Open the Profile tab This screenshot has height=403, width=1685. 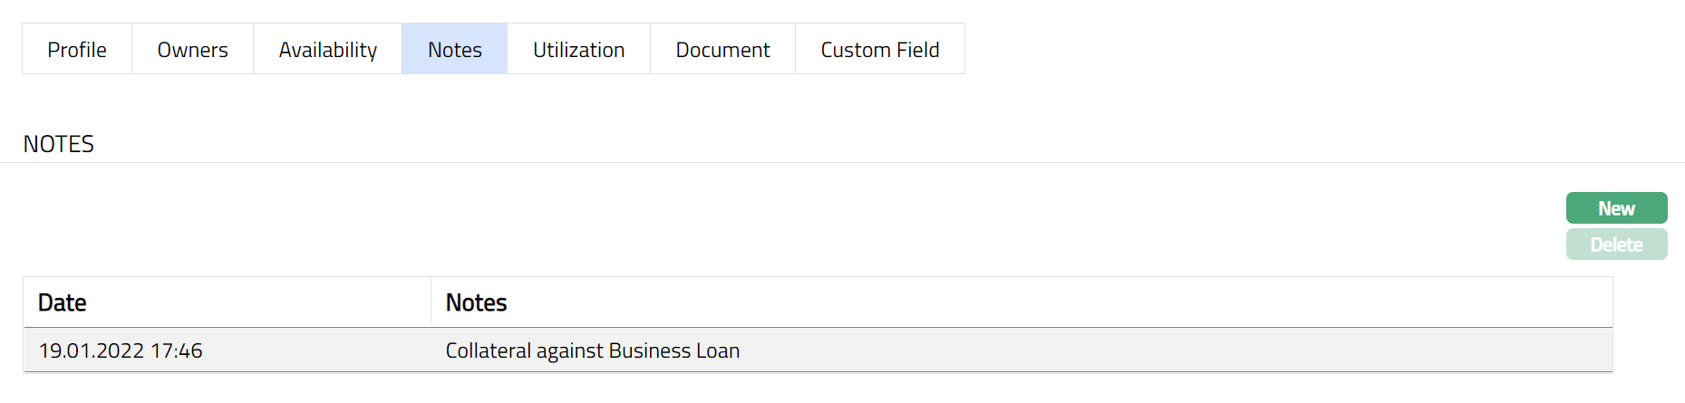[77, 50]
